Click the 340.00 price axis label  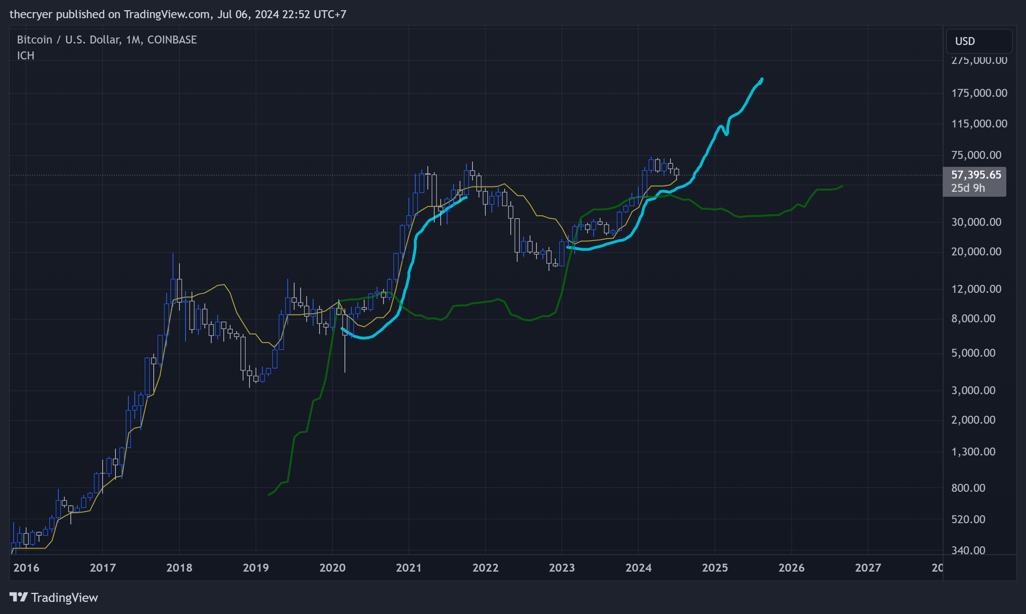click(968, 550)
